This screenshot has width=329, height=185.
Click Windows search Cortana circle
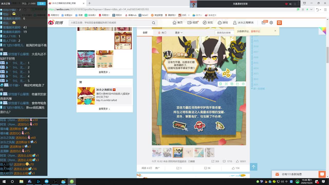coord(12,181)
